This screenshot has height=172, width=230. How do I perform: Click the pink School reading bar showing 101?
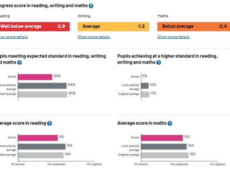(x=38, y=138)
